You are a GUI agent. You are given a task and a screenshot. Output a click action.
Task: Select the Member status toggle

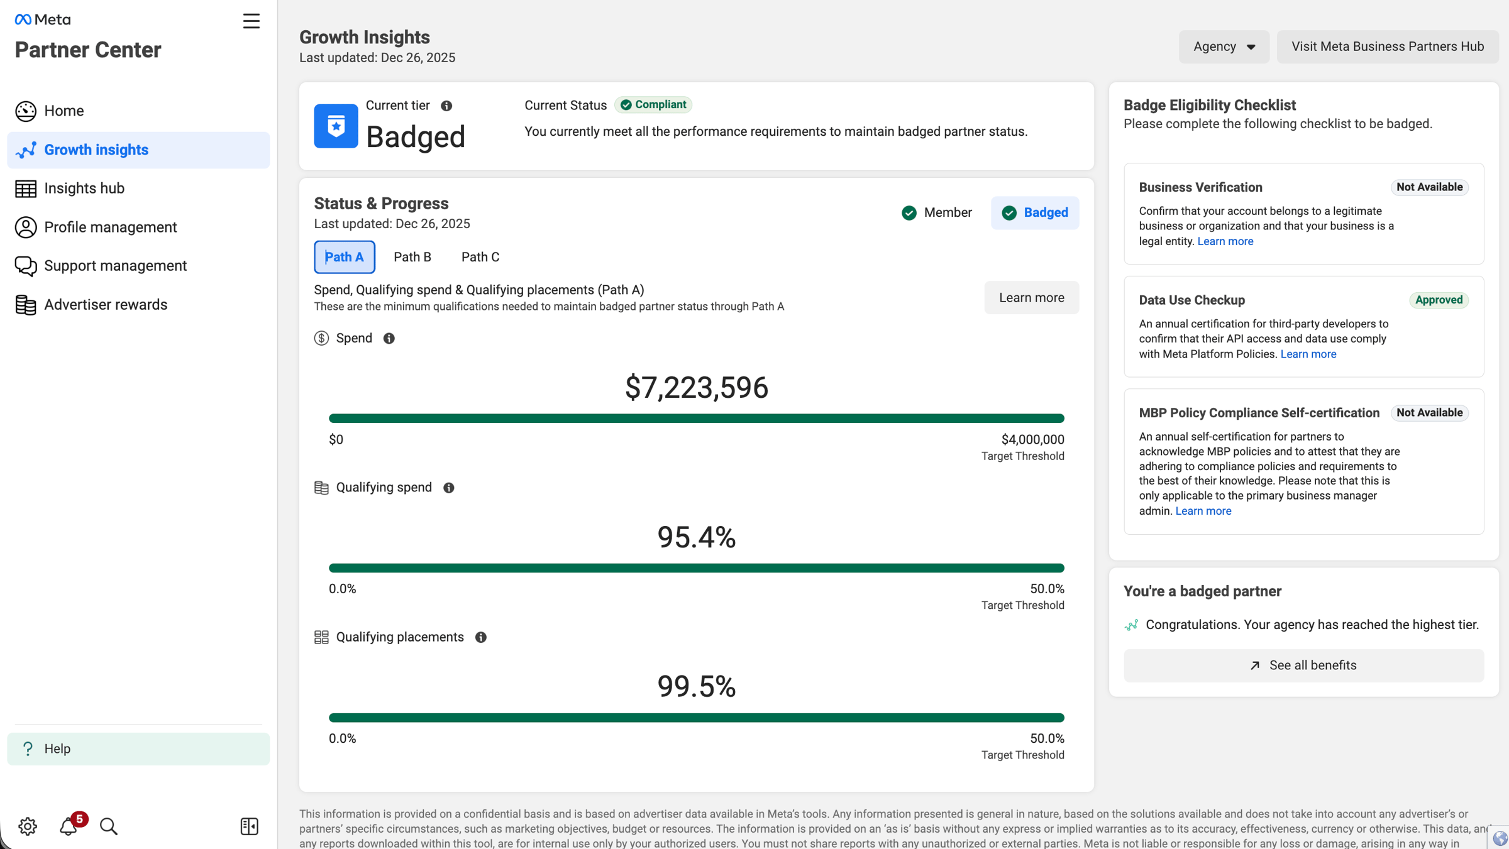(x=937, y=212)
